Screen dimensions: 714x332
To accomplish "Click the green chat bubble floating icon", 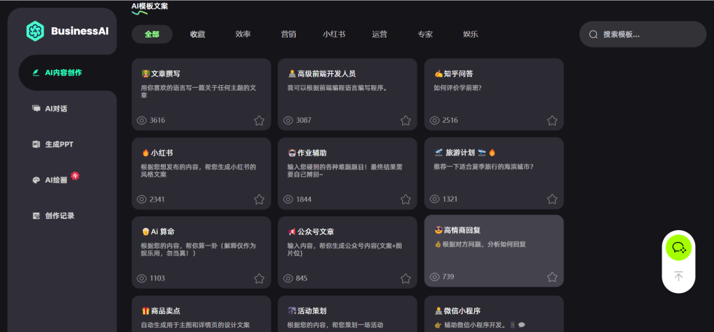I will coord(677,247).
